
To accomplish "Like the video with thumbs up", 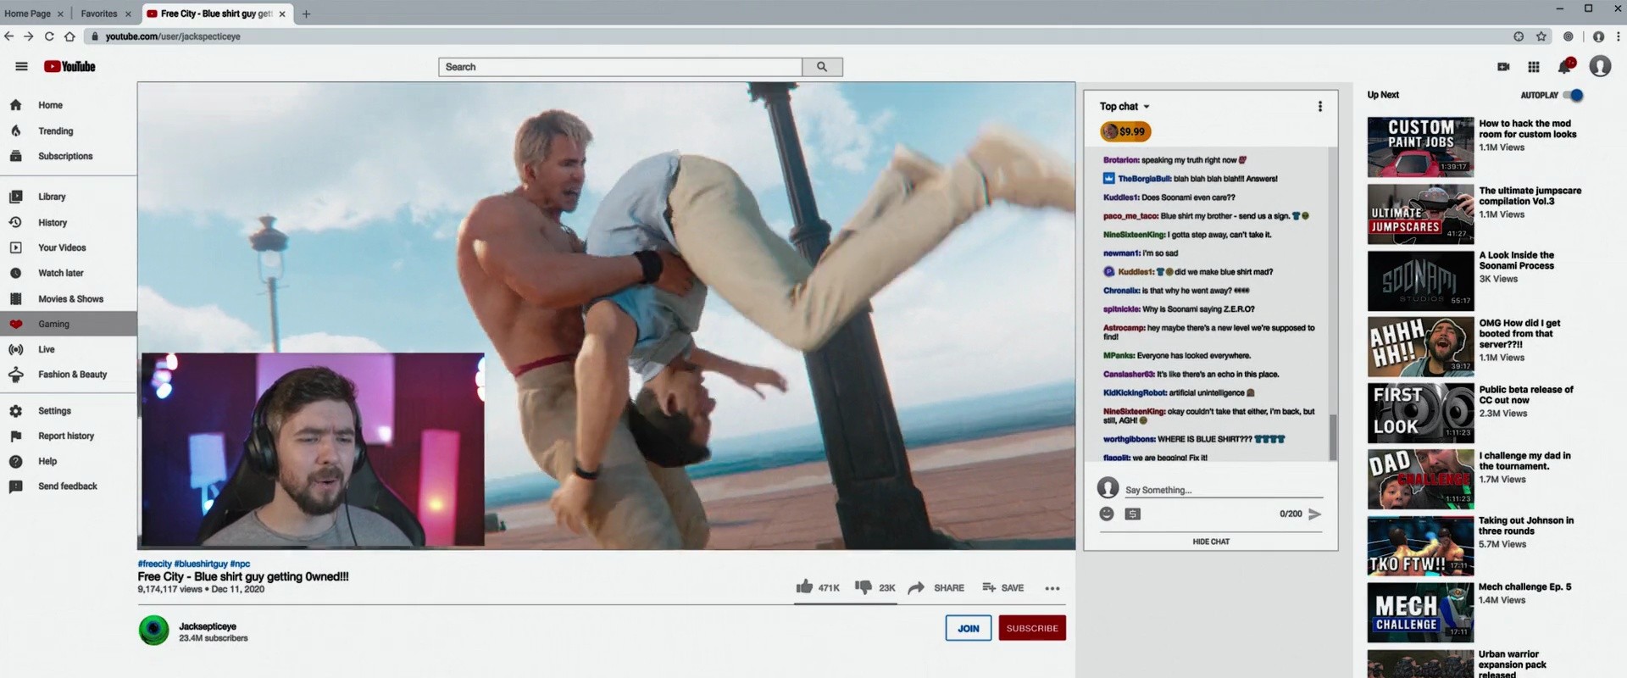I will [804, 586].
